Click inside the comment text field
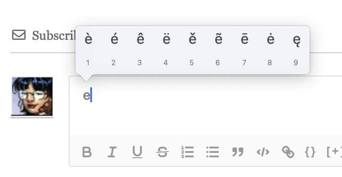Screen dimensions: 342x177 pyautogui.click(x=206, y=105)
